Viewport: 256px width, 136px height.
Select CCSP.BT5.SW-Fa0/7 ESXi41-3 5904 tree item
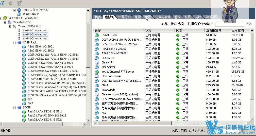coord(50,67)
